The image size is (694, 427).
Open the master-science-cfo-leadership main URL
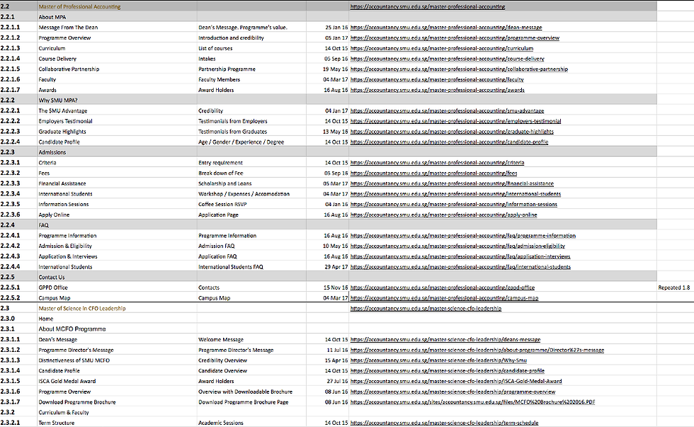tap(426, 309)
